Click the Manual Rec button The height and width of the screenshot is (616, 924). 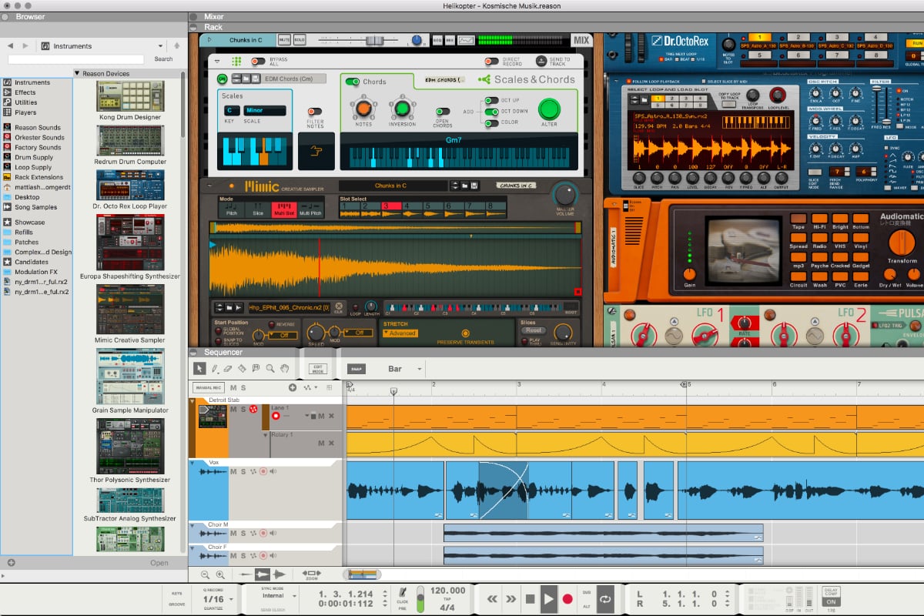[209, 388]
